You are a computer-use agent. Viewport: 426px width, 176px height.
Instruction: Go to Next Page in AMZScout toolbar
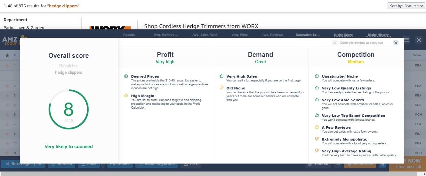17,164
